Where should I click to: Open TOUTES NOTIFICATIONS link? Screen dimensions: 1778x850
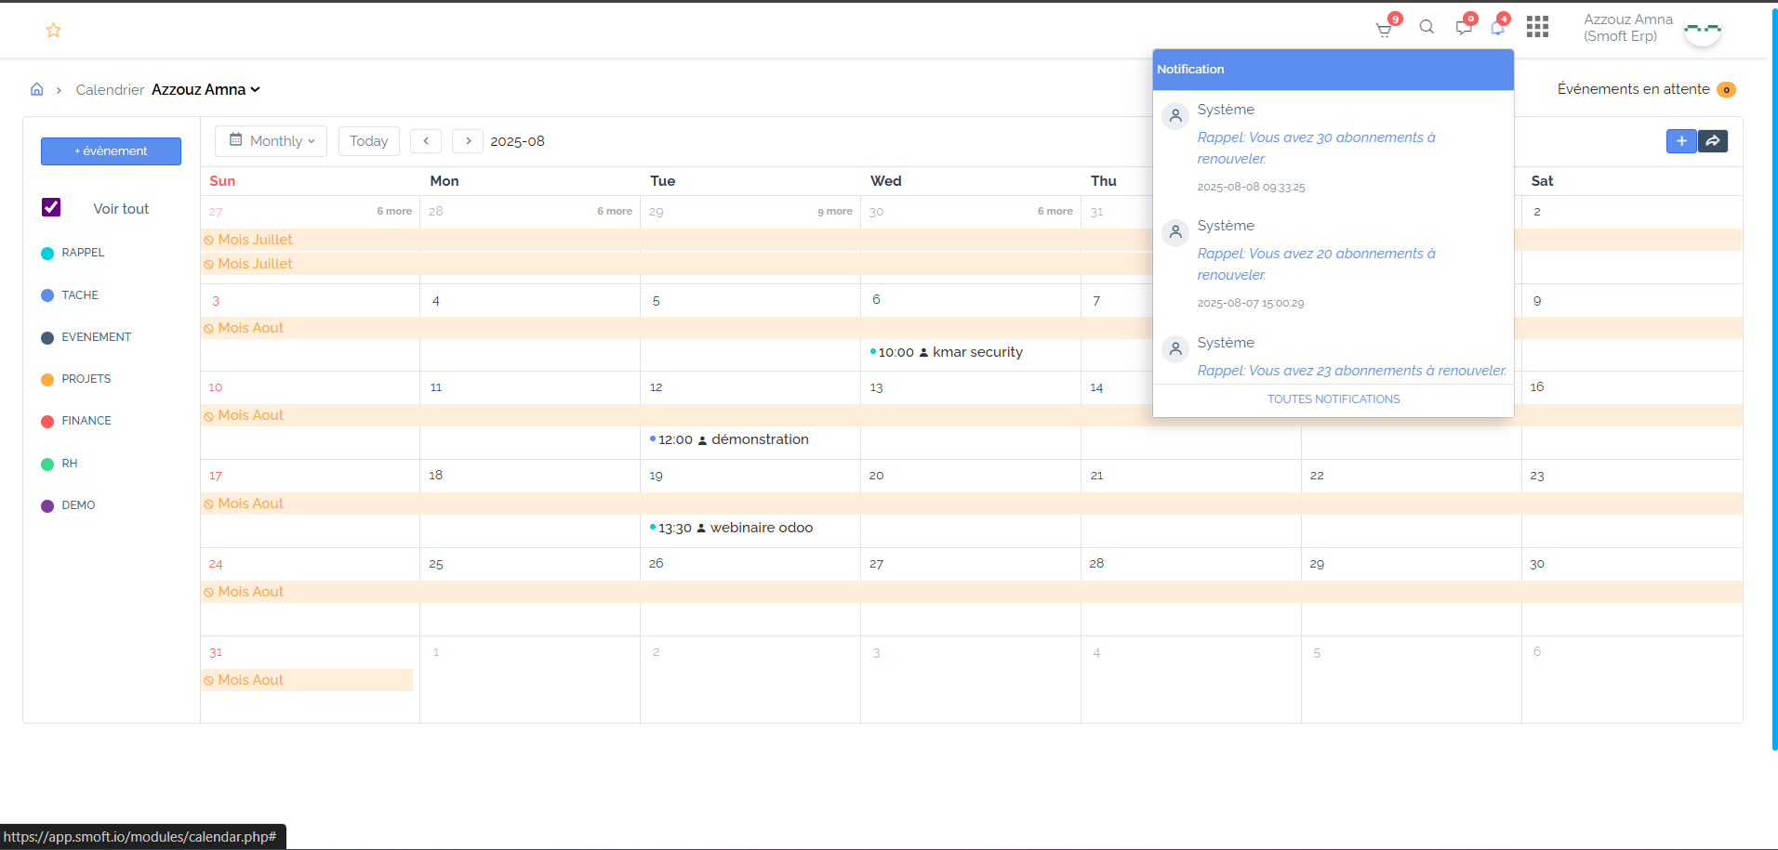tap(1333, 399)
